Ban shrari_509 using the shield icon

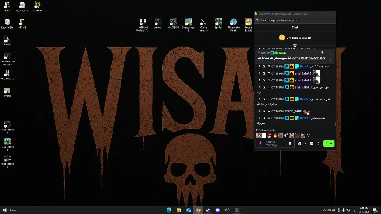pos(269,111)
